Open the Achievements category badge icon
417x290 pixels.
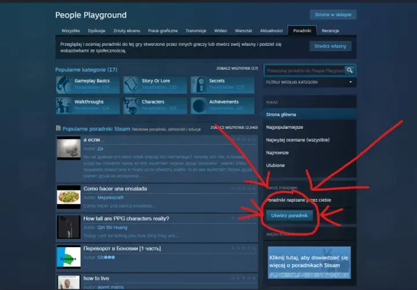coord(199,106)
